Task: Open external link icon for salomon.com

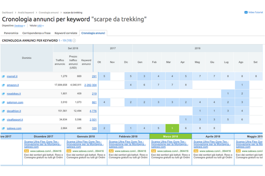Action: point(3,103)
